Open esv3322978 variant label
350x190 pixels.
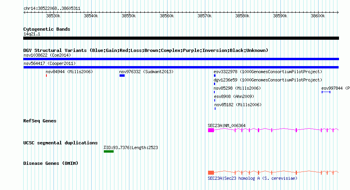coord(268,72)
